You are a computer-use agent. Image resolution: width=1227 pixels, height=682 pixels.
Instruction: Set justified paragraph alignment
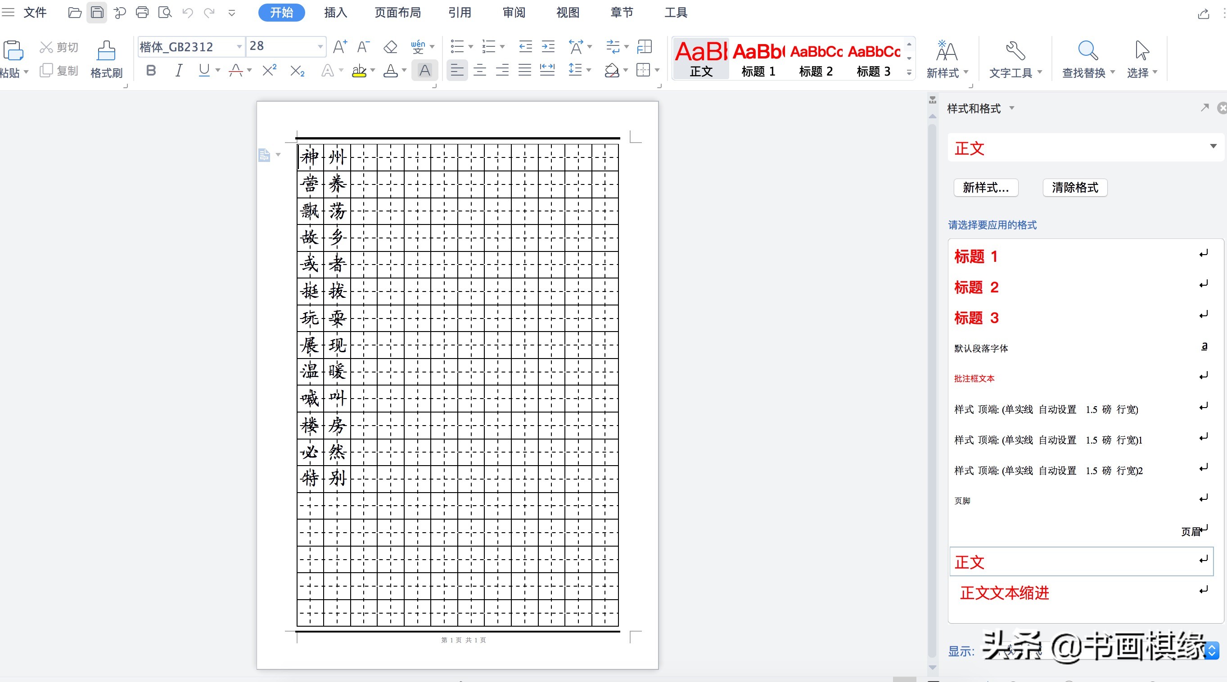525,71
